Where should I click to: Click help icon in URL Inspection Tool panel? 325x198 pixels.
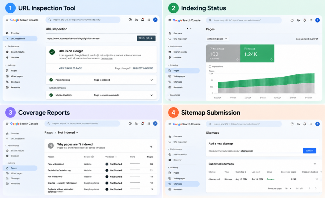click(130, 20)
